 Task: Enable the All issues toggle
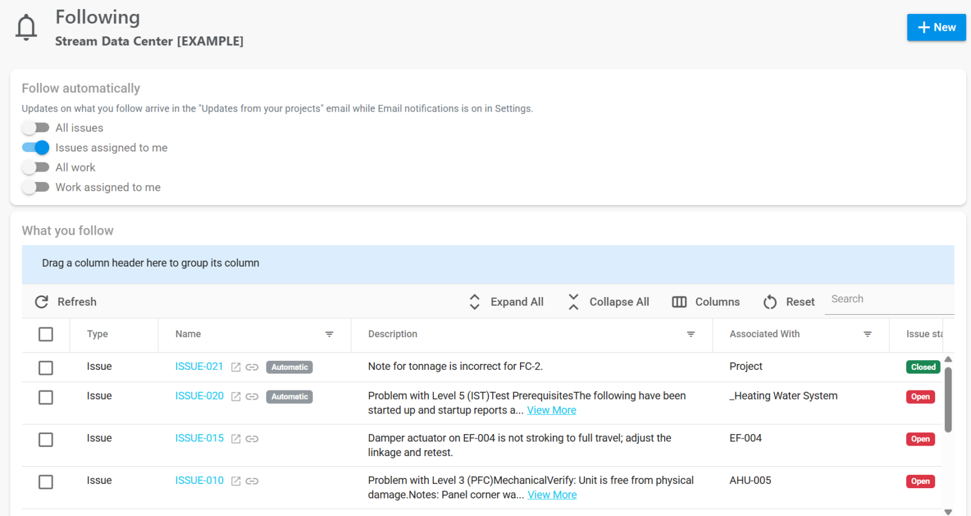35,128
